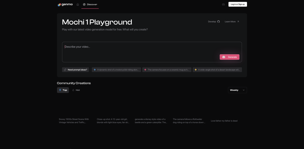Screen dimensions: 304x149
Task: Click the Mochi 1 Playground title
Action: (97, 22)
